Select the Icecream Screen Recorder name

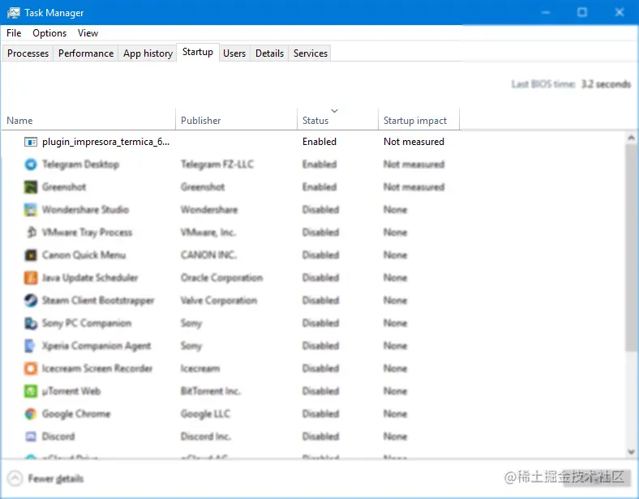click(97, 369)
